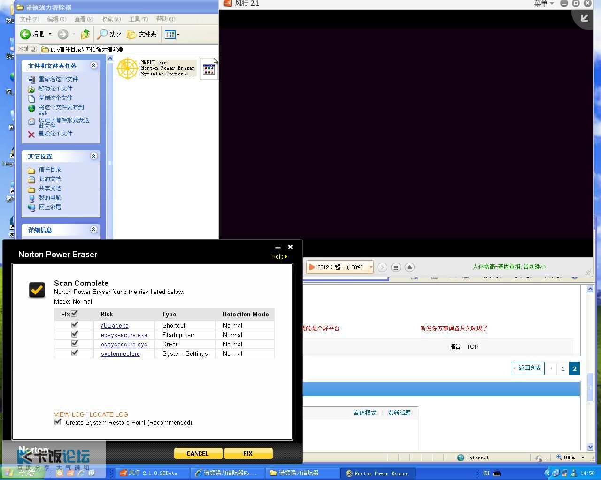This screenshot has width=601, height=480.
Task: Click 删除这个文件 red X icon
Action: coord(31,135)
